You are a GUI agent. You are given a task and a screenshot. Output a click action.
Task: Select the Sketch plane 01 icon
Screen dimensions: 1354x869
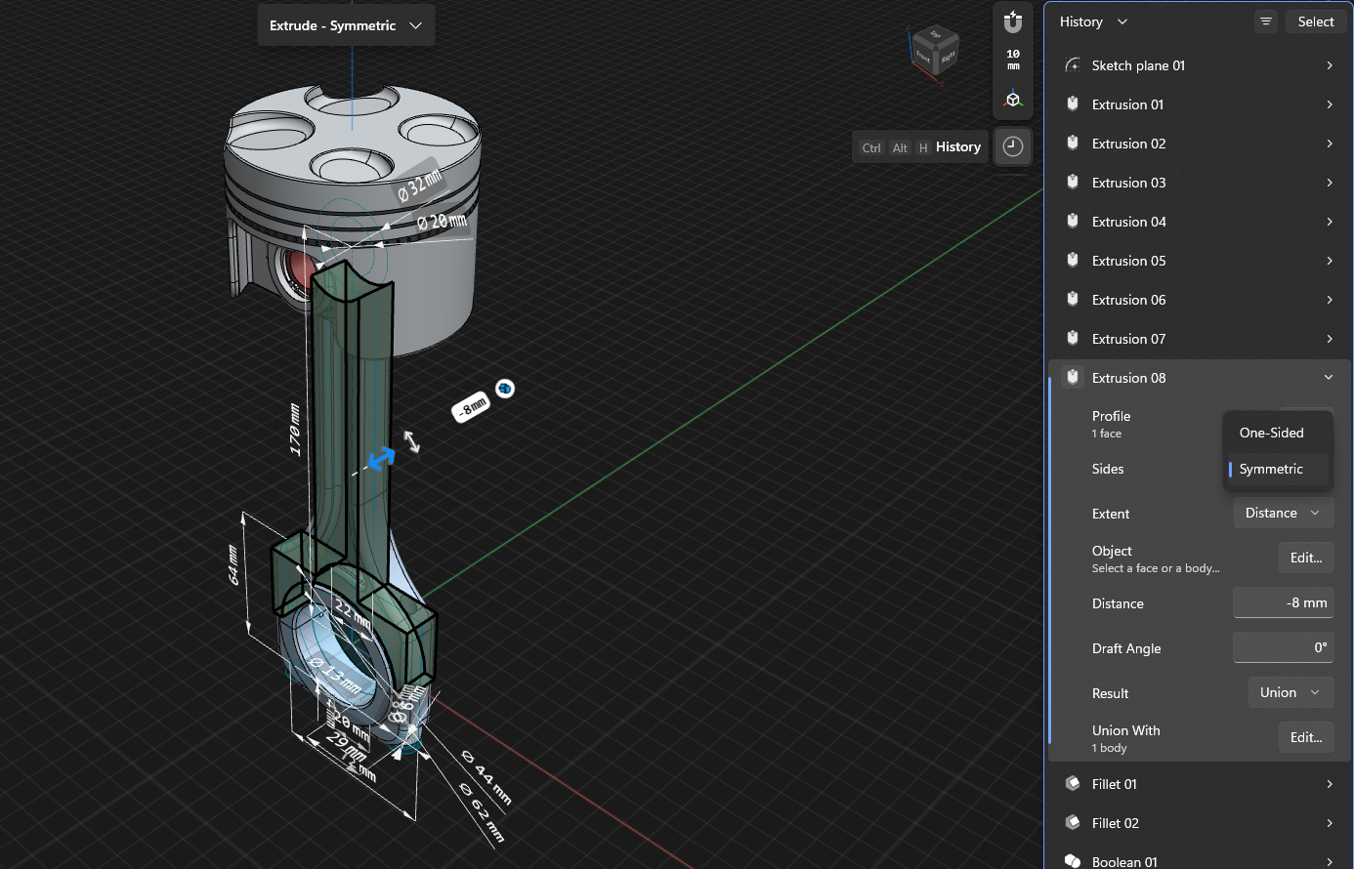[x=1072, y=64]
